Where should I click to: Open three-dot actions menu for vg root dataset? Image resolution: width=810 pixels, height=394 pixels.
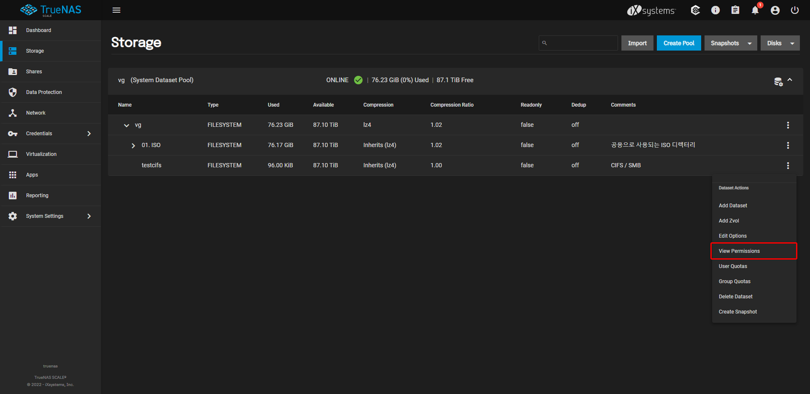[788, 125]
